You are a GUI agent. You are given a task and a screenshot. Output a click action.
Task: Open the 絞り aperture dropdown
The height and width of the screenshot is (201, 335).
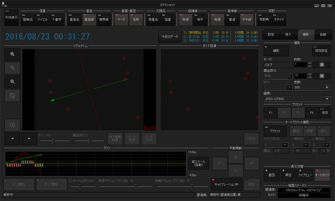pos(289,87)
